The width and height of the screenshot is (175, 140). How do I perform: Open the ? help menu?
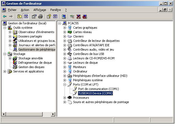coord(66,10)
